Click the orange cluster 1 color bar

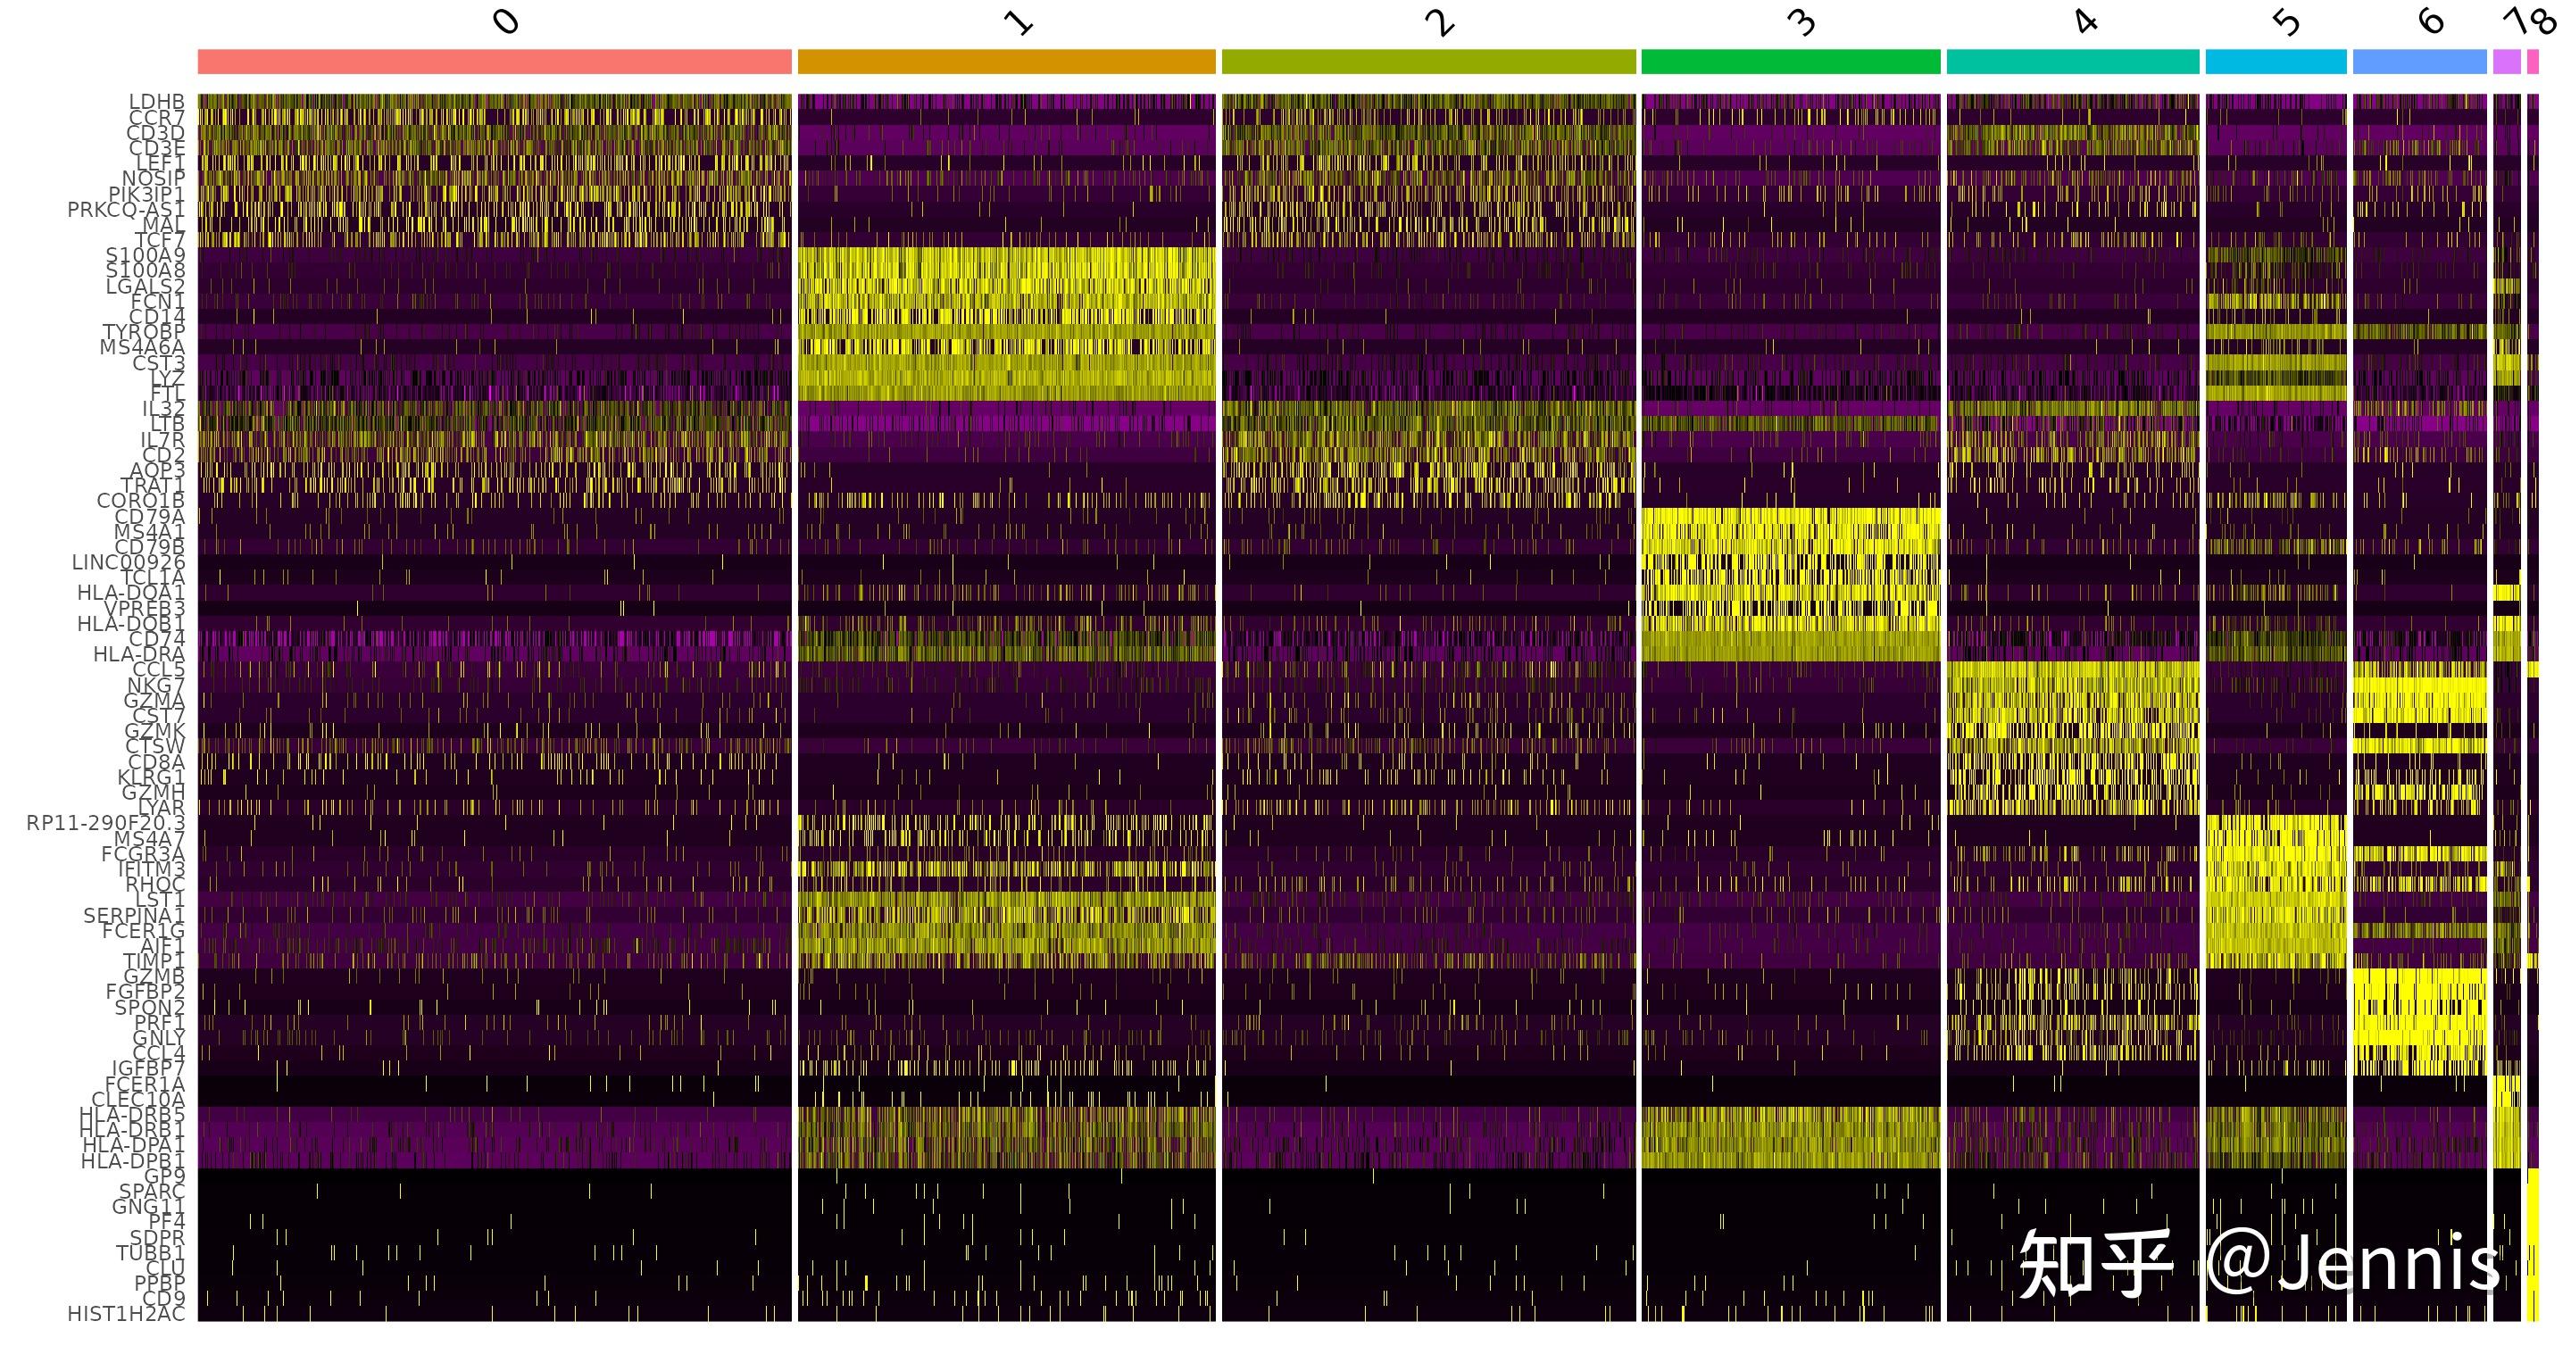(x=1006, y=62)
